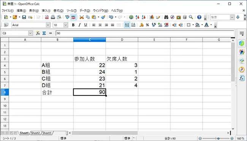The height and width of the screenshot is (141, 247).
Task: Click the Print icon
Action: click(53, 17)
